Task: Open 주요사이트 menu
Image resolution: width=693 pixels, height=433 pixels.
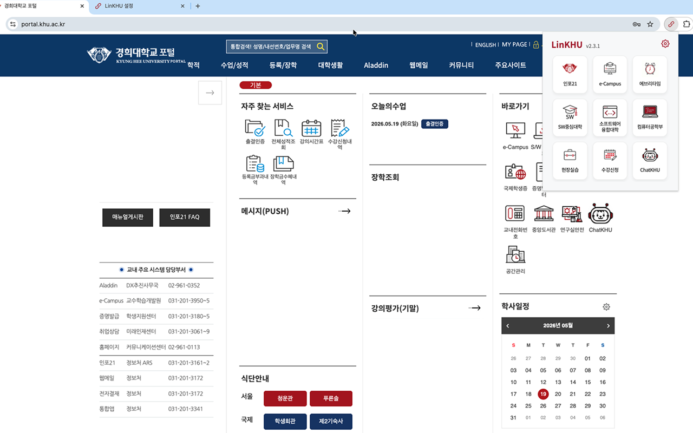Action: (x=511, y=65)
